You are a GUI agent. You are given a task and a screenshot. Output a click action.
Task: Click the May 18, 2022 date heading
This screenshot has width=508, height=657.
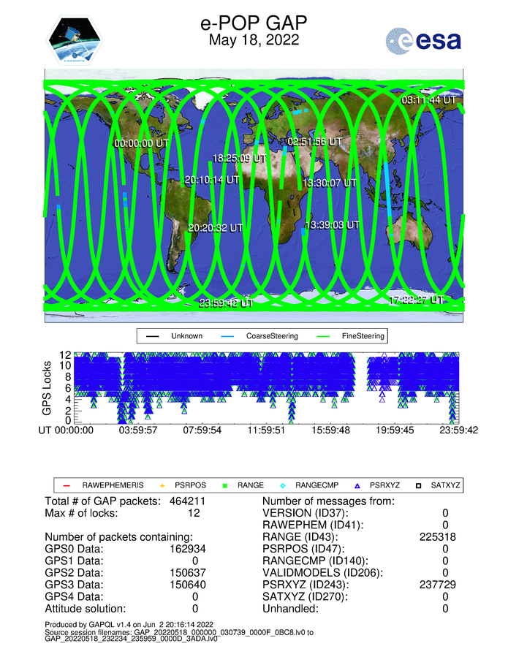point(254,41)
